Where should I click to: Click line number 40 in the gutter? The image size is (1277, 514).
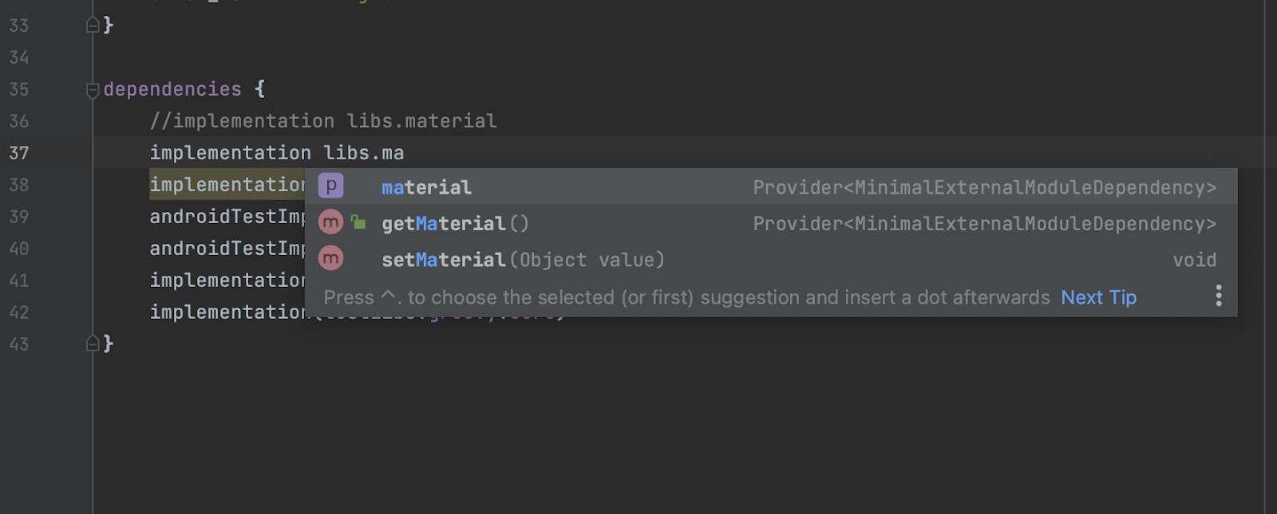point(20,248)
